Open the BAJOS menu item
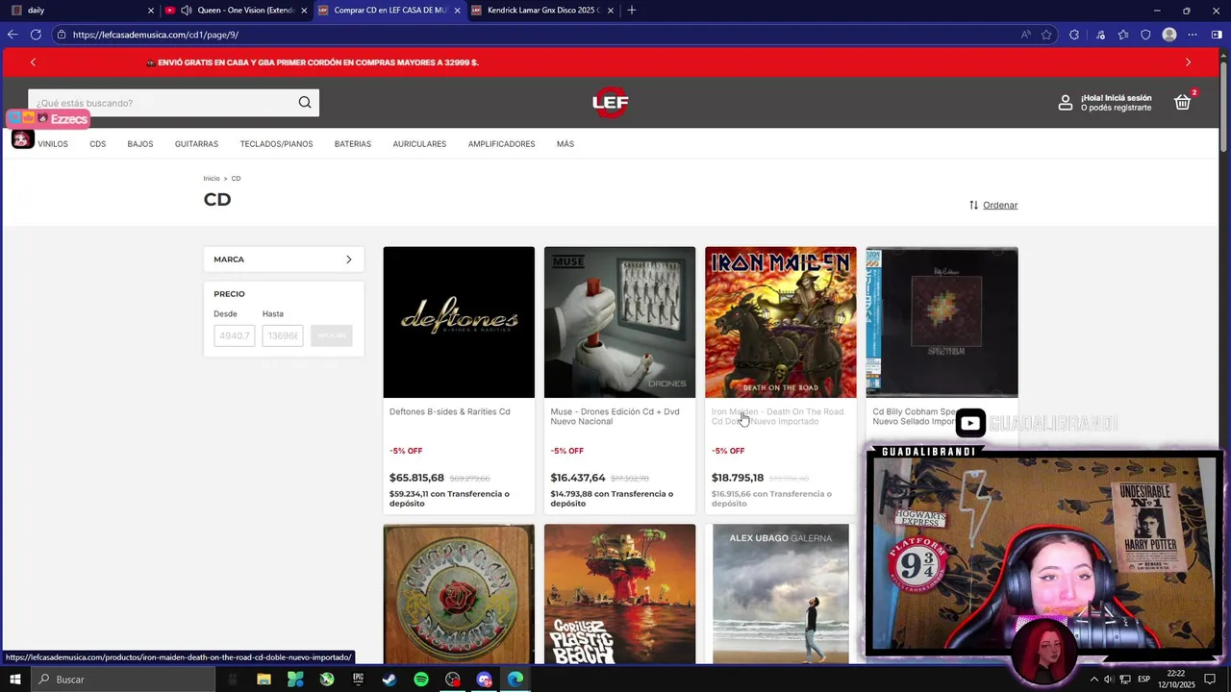 140,144
